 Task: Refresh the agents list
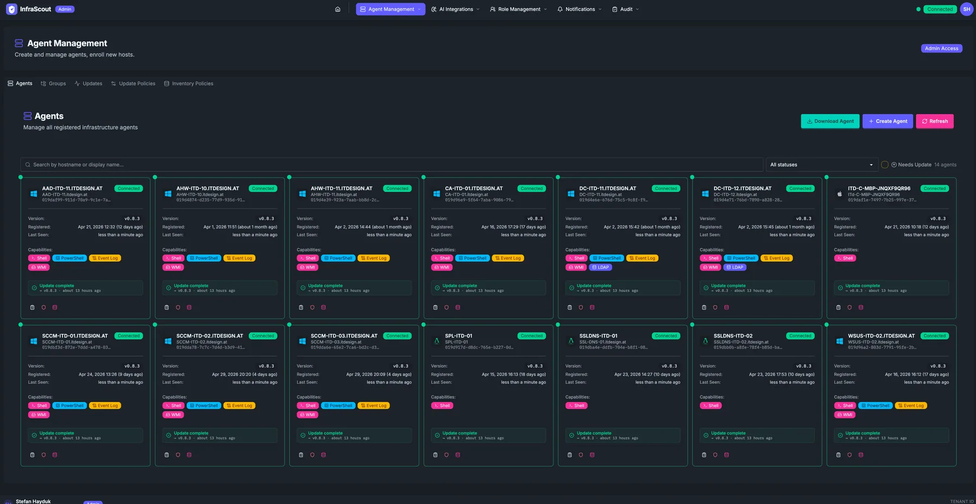[x=935, y=121]
